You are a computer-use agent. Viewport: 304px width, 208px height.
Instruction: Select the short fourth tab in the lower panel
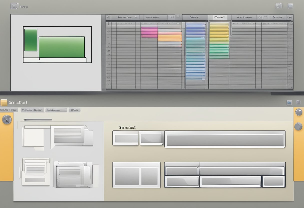pyautogui.click(x=74, y=110)
